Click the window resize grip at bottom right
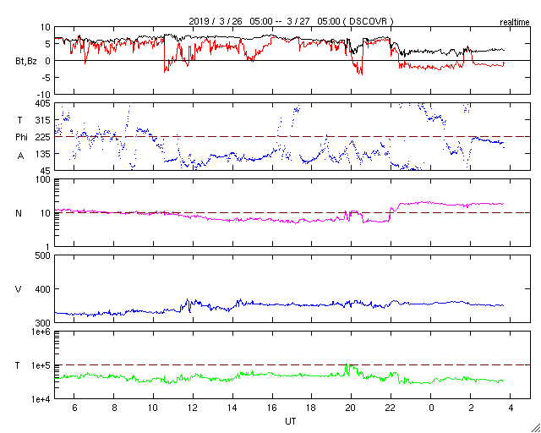This screenshot has width=541, height=433. pyautogui.click(x=536, y=428)
